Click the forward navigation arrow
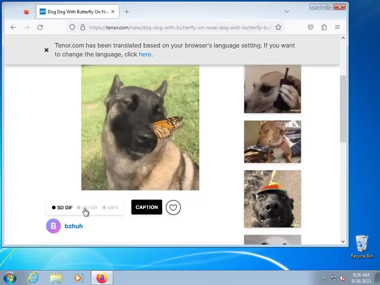380x285 pixels. click(27, 27)
